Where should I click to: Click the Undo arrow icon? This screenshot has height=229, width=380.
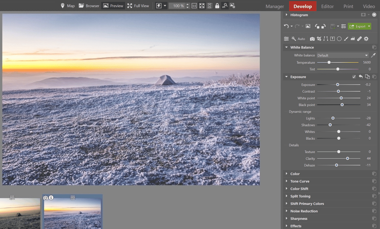coord(286,26)
